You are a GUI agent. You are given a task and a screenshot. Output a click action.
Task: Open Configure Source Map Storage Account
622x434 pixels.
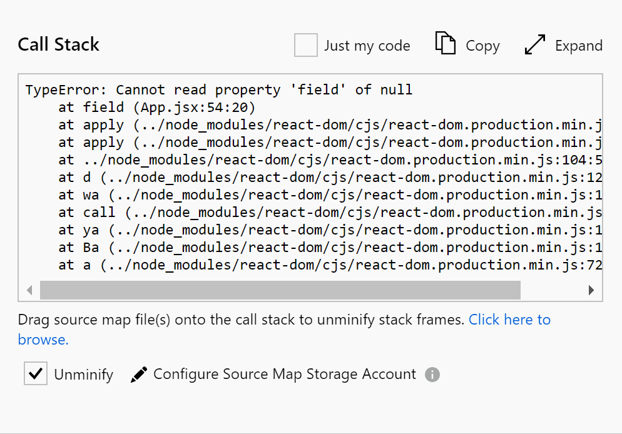click(284, 374)
